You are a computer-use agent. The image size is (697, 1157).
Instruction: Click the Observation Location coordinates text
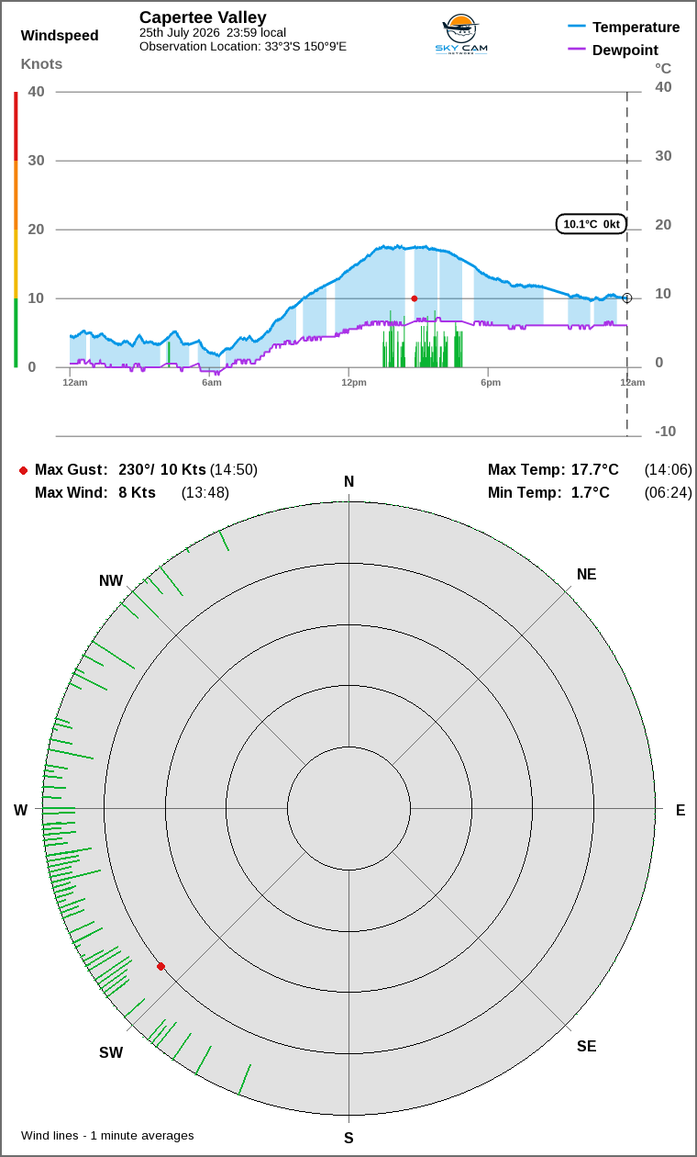click(243, 46)
